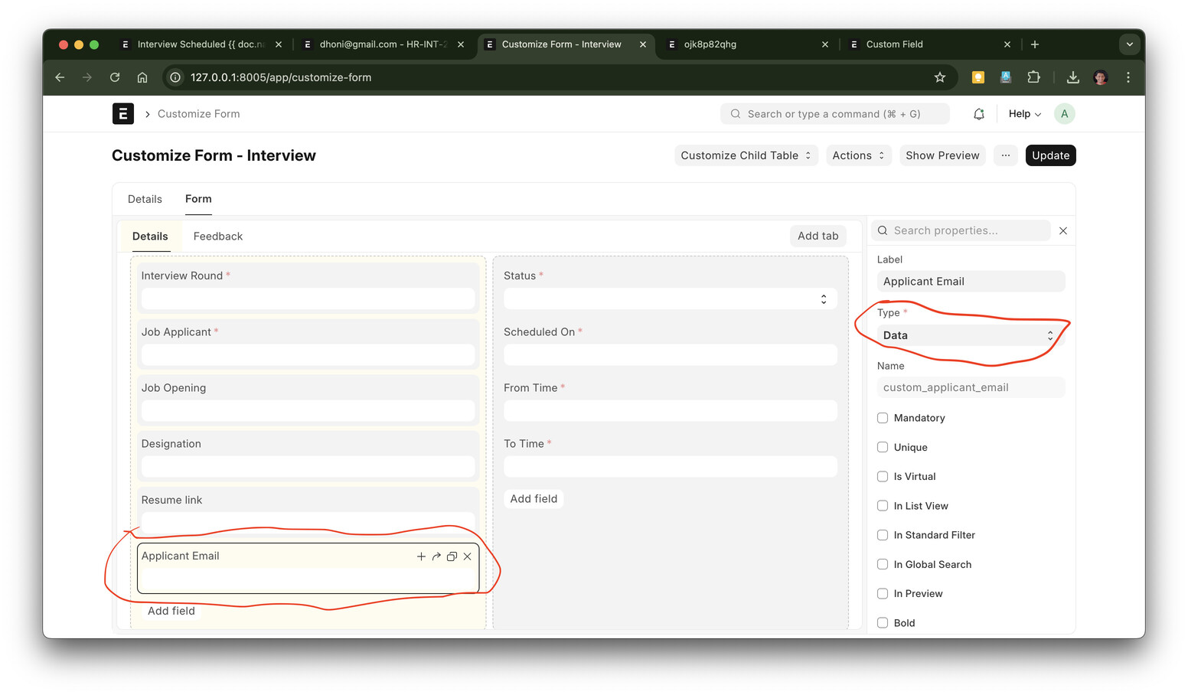Click the search magnifier in properties search
Viewport: 1188px width, 695px height.
point(883,230)
